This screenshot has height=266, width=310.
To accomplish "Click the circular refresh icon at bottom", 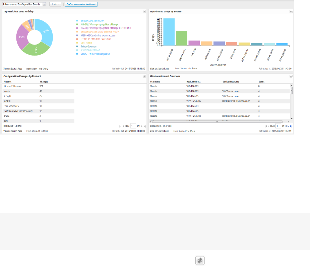I will [x=200, y=260].
